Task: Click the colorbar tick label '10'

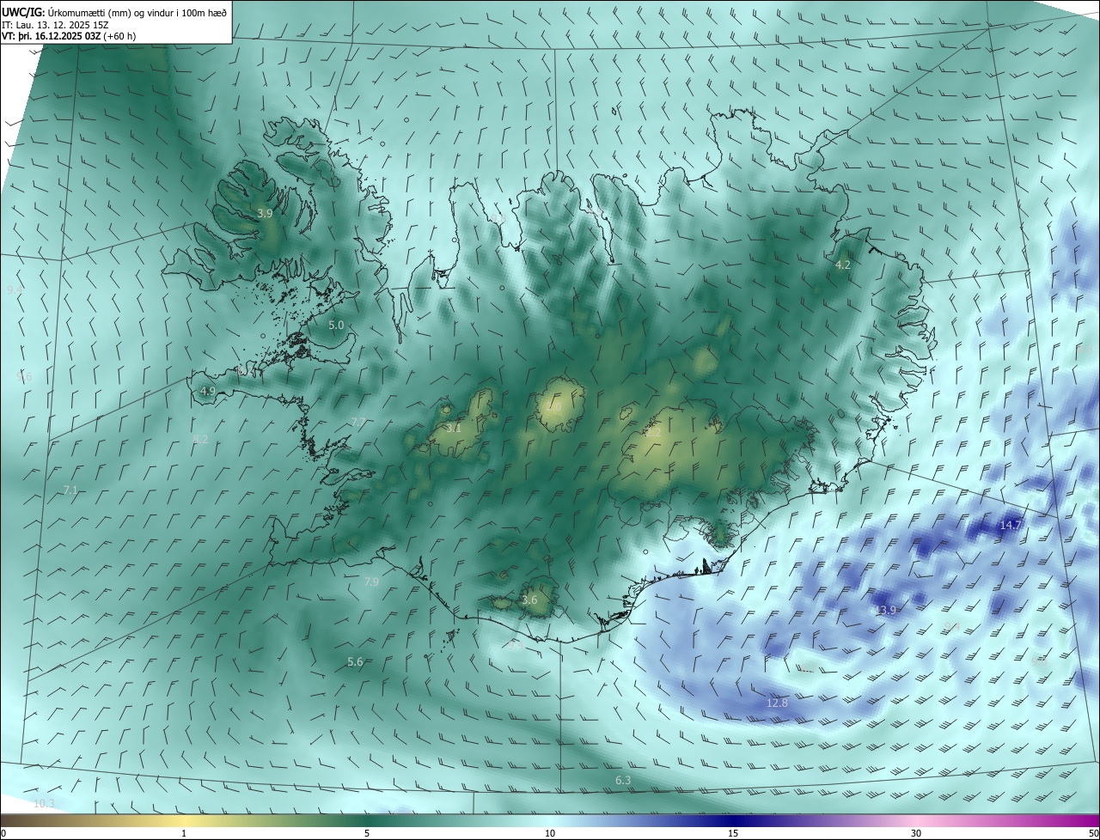Action: point(550,833)
